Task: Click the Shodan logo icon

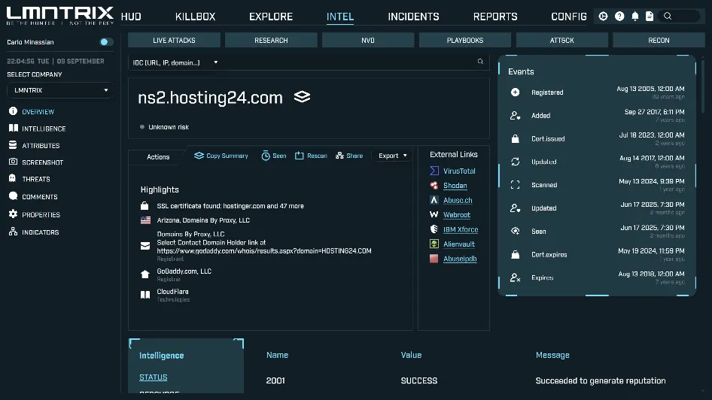Action: pyautogui.click(x=434, y=186)
